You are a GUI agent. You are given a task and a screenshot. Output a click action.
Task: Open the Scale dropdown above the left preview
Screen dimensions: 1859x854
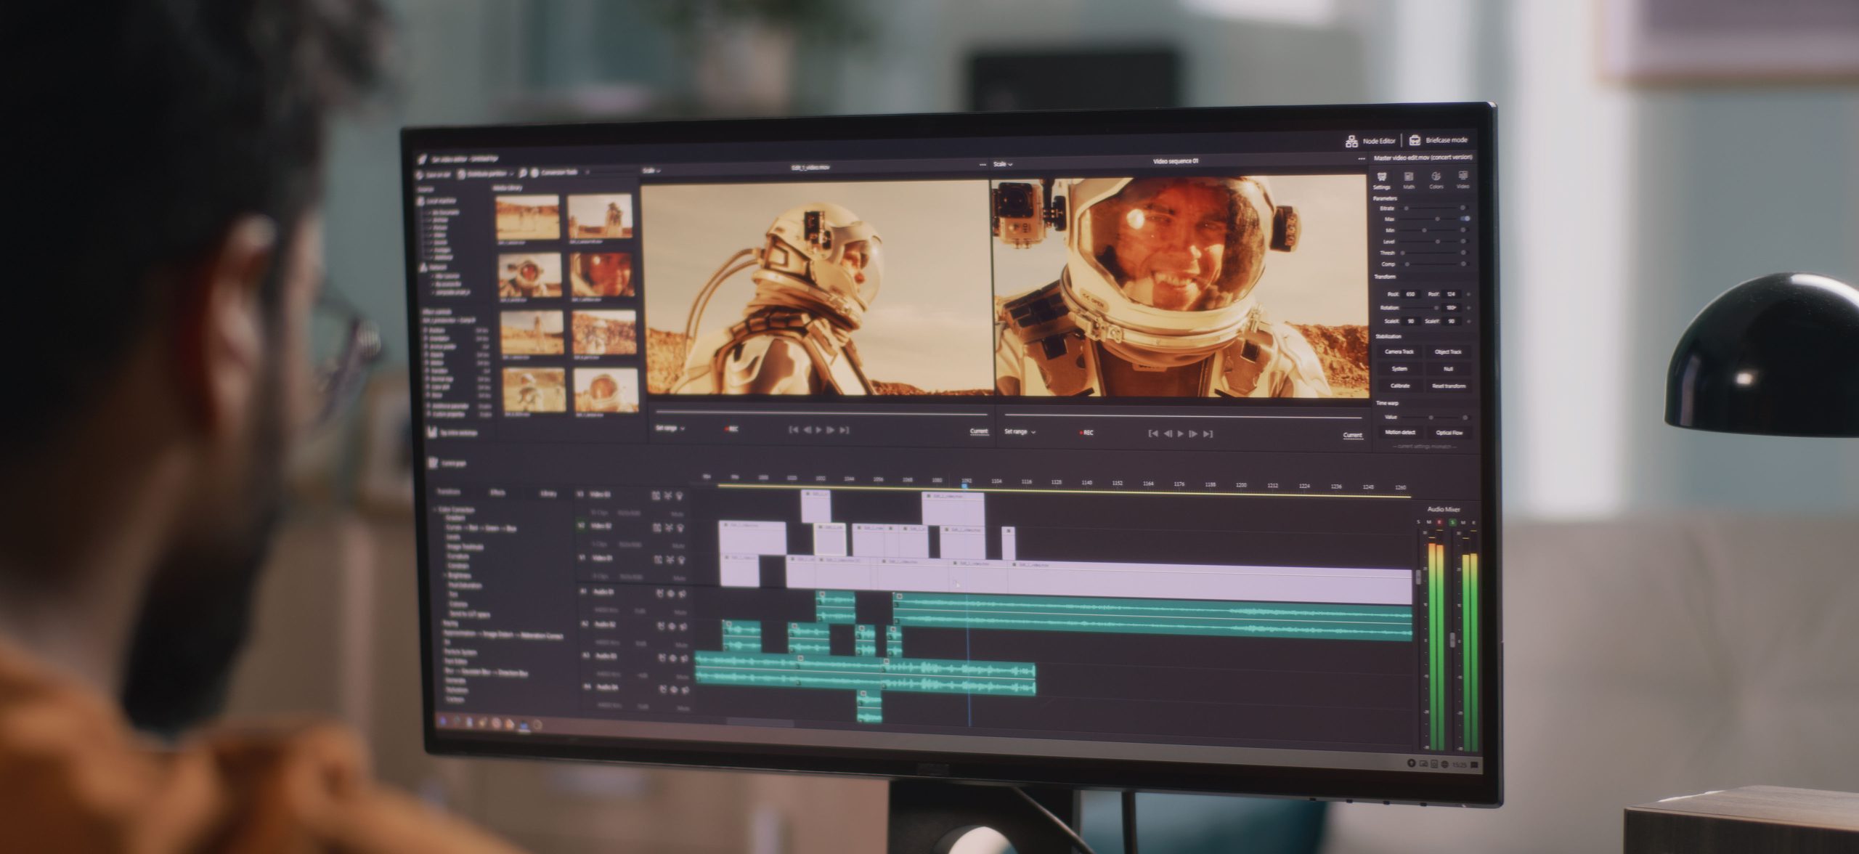click(x=651, y=171)
